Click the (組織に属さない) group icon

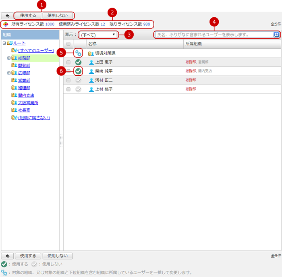[15, 118]
